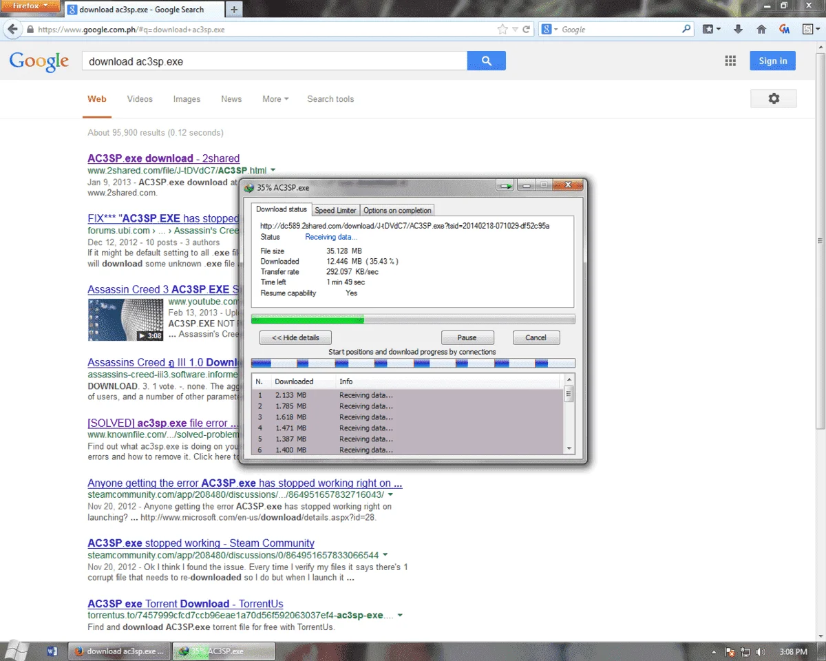The height and width of the screenshot is (661, 826).
Task: Pause the AC3SP.exe download
Action: (x=467, y=337)
